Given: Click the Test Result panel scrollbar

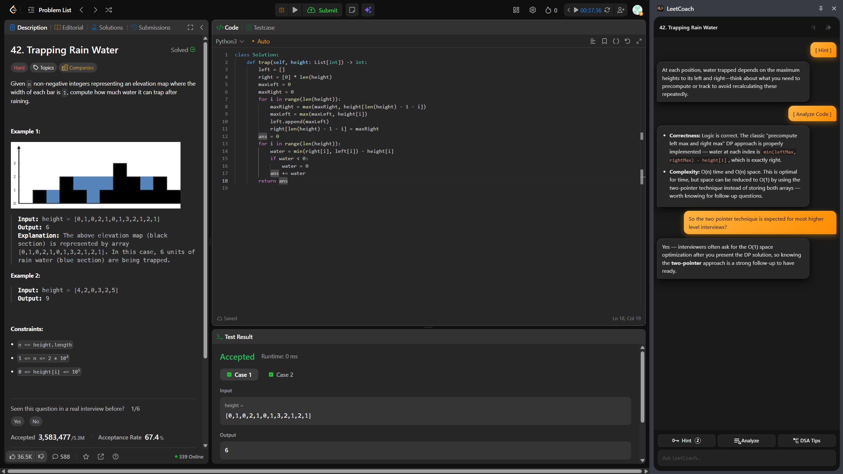Looking at the screenshot, I should coord(642,387).
